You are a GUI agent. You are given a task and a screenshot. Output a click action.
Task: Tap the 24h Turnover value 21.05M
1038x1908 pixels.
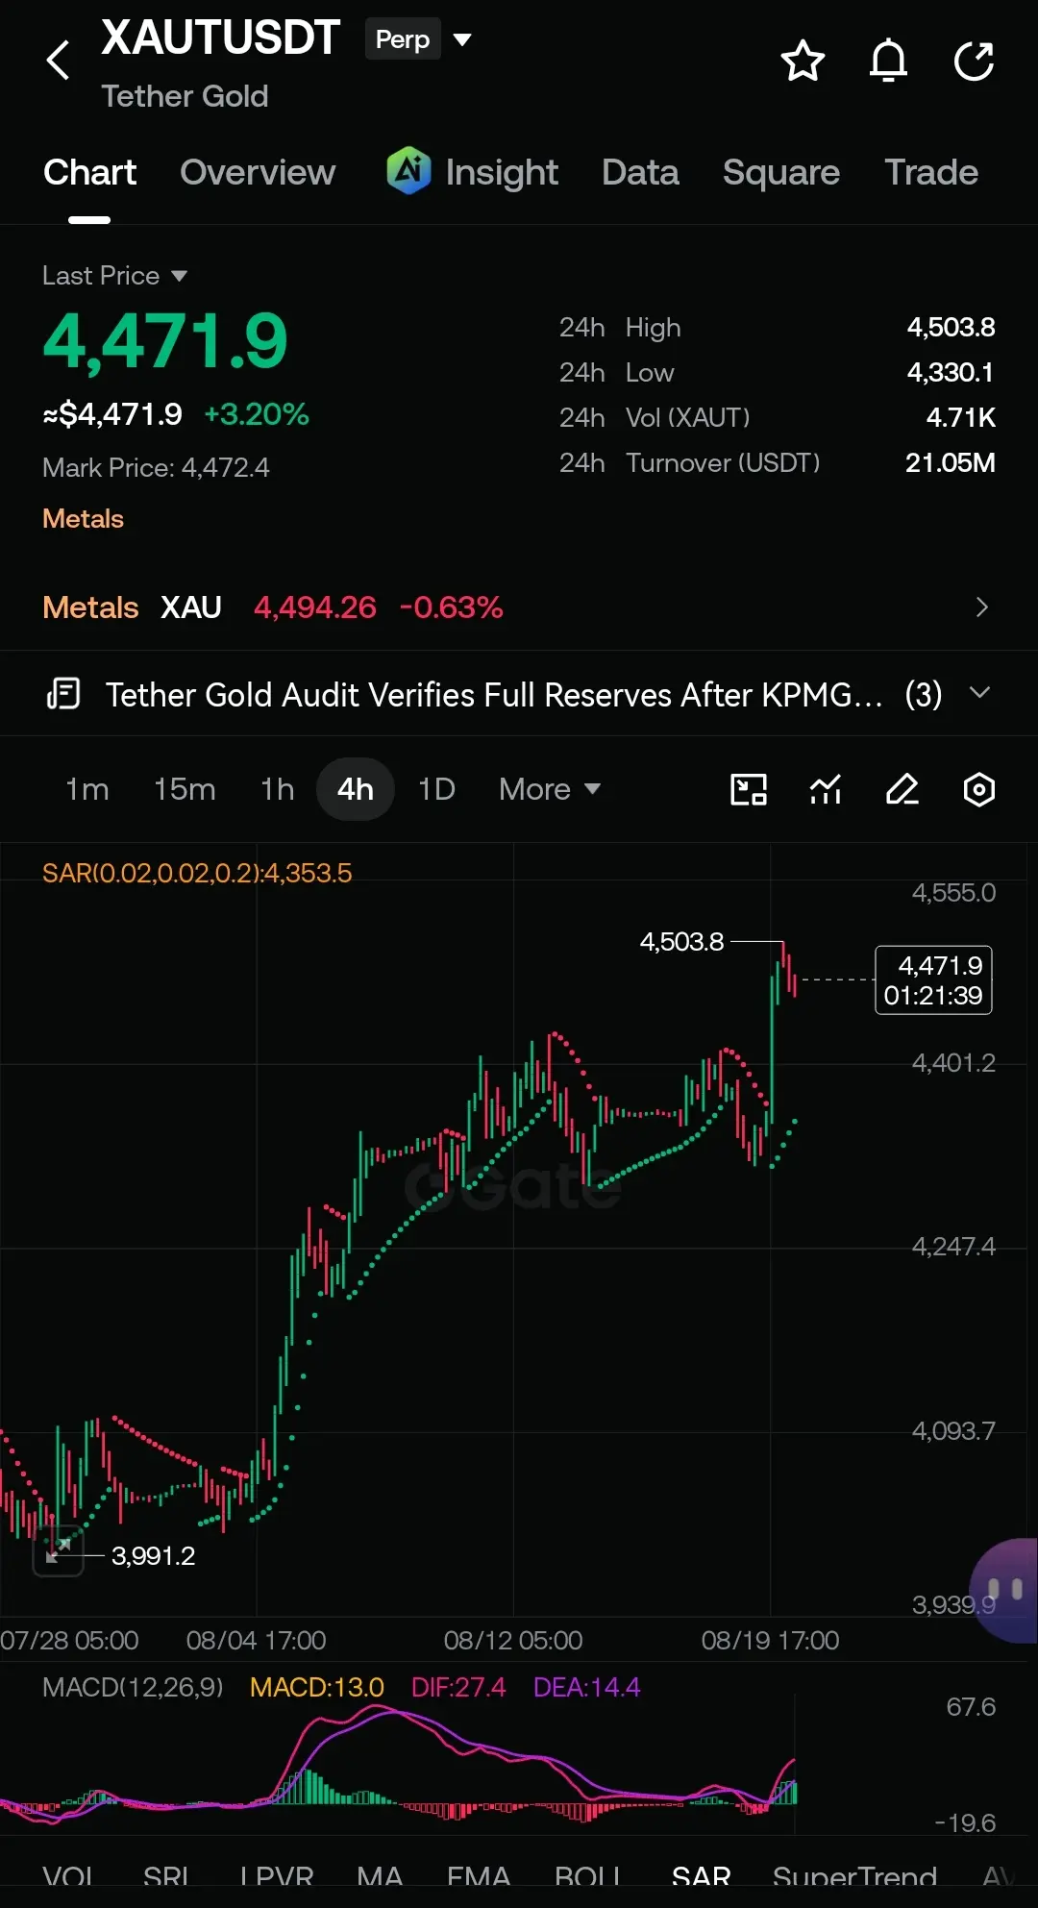pos(950,462)
